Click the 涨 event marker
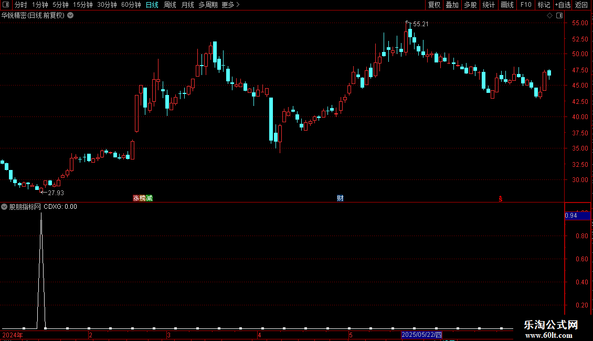This screenshot has width=593, height=341. (136, 198)
